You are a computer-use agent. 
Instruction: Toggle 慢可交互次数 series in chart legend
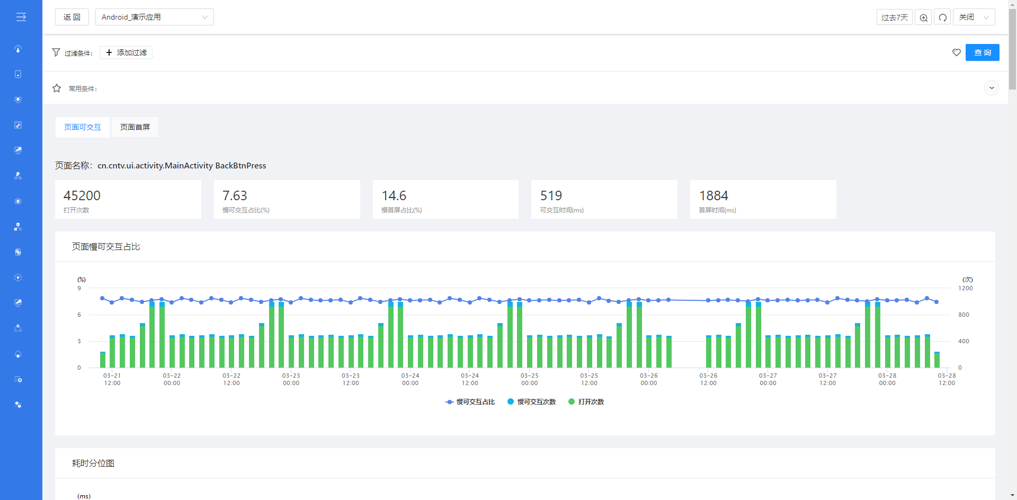click(x=532, y=402)
